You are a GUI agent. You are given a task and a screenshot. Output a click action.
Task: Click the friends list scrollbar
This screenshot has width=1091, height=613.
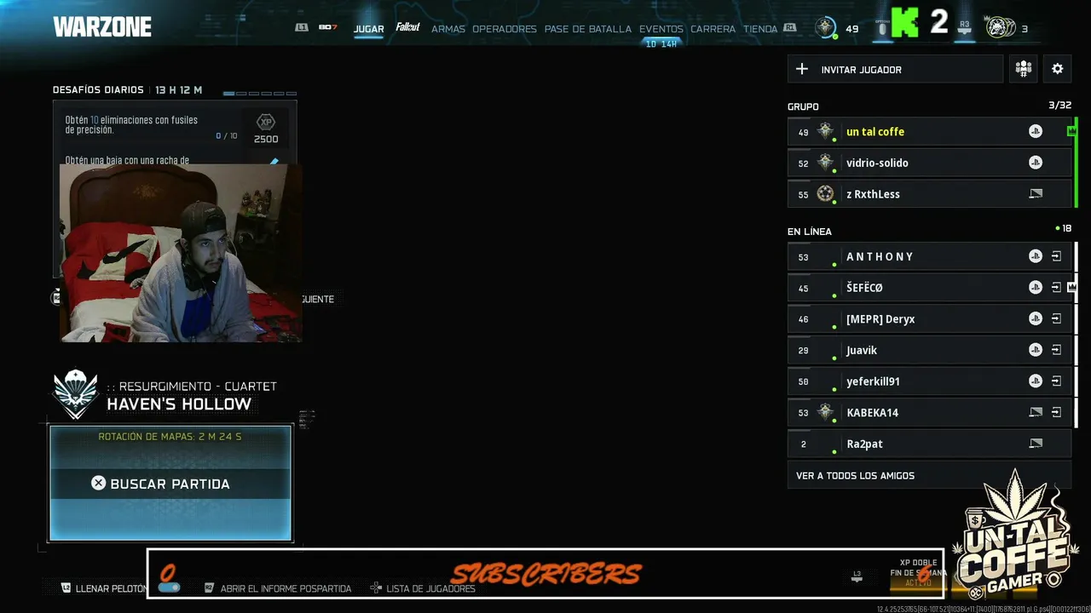pyautogui.click(x=1077, y=334)
